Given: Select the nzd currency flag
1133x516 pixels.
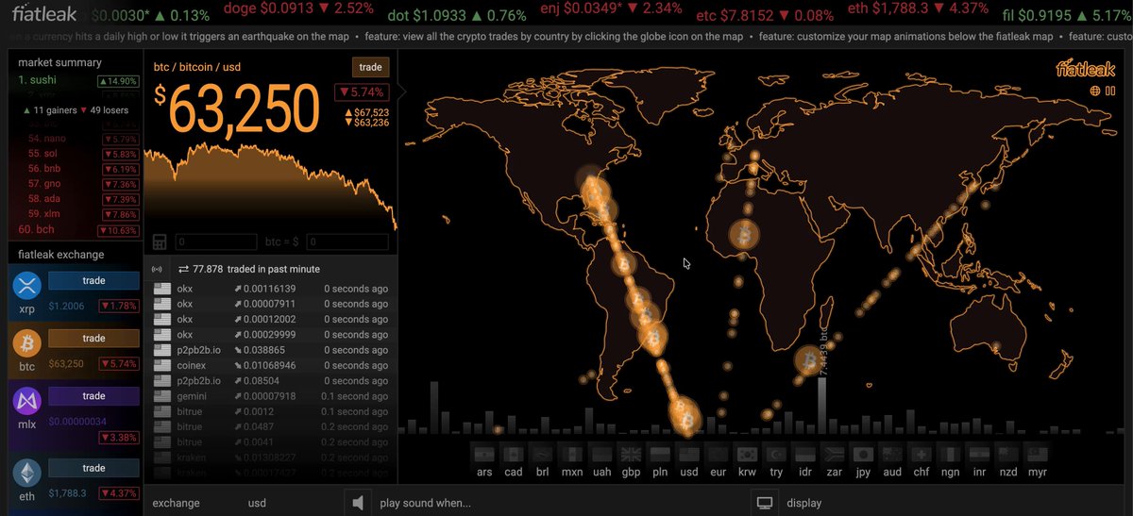Looking at the screenshot, I should click(1008, 454).
